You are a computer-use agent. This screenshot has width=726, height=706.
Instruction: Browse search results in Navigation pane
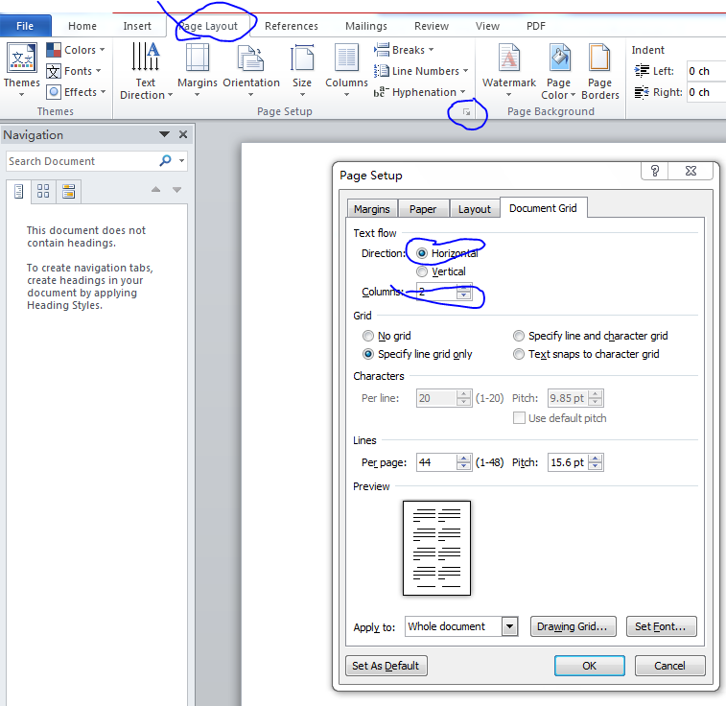(68, 191)
